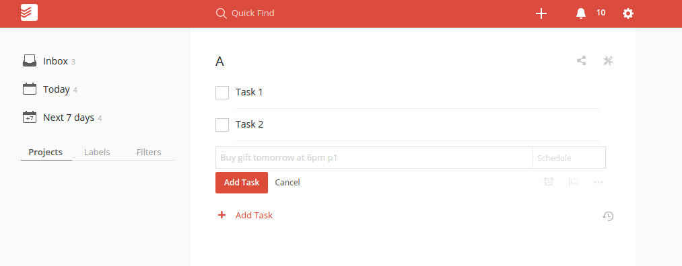Viewport: 682px width, 266px height.
Task: View completed tasks history icon
Action: [x=608, y=216]
